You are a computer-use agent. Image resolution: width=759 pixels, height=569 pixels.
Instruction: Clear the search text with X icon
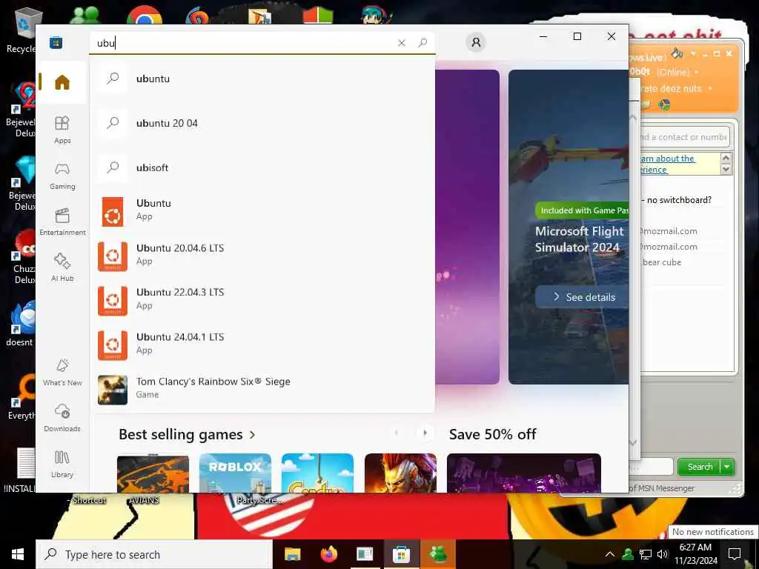[x=401, y=43]
